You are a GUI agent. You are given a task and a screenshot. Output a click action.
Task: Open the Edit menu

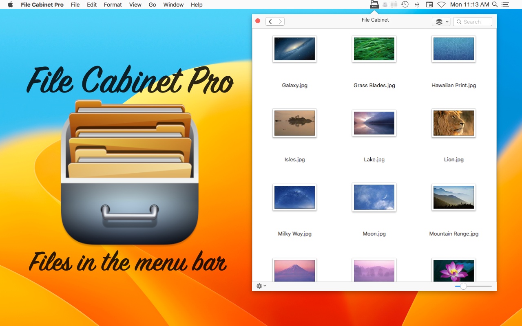coord(92,4)
